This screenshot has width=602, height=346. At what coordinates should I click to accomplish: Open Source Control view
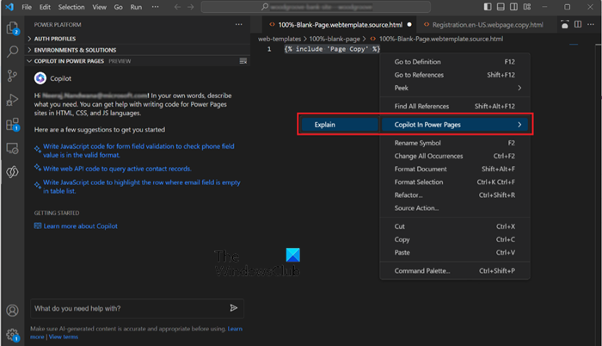pos(12,77)
